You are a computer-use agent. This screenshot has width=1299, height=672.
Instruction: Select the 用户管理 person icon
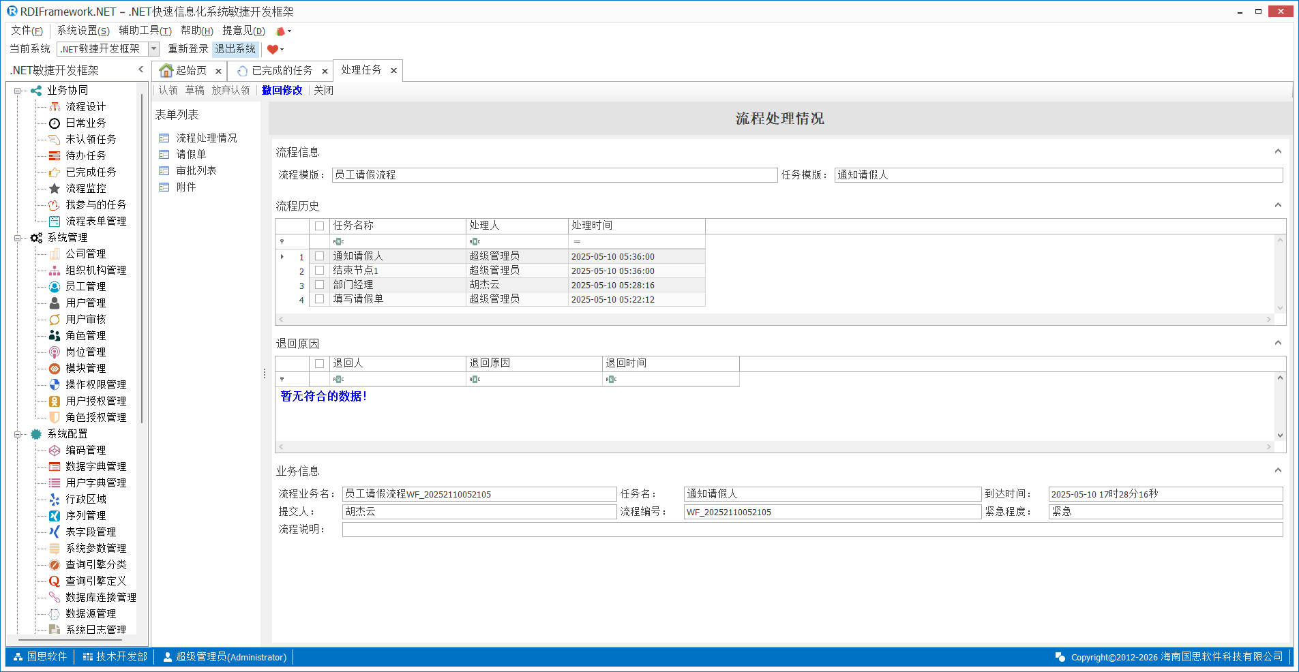pyautogui.click(x=55, y=303)
